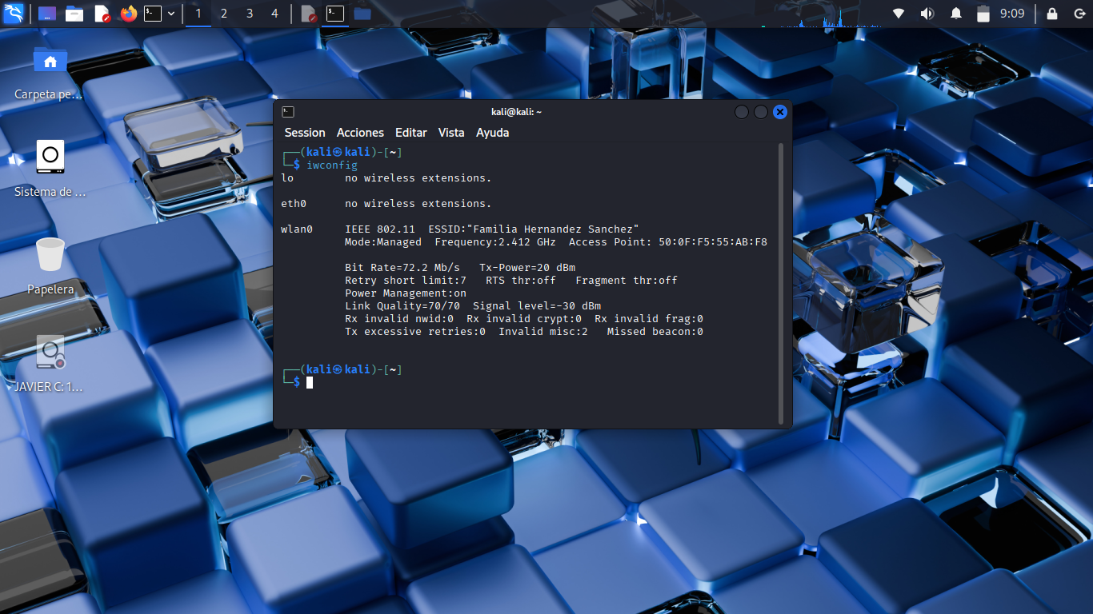1093x614 pixels.
Task: Click the show desktop panel icon
Action: (47, 14)
